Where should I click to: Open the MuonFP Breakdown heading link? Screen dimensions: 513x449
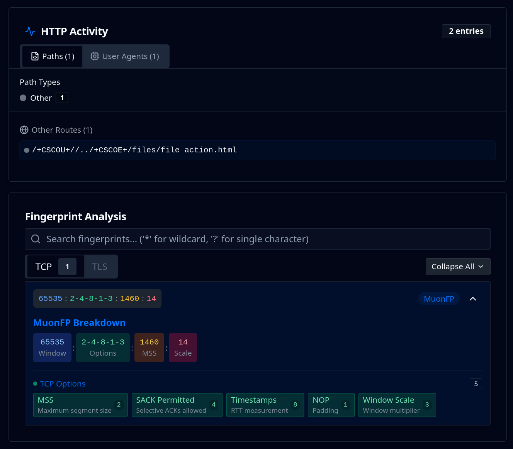point(79,323)
